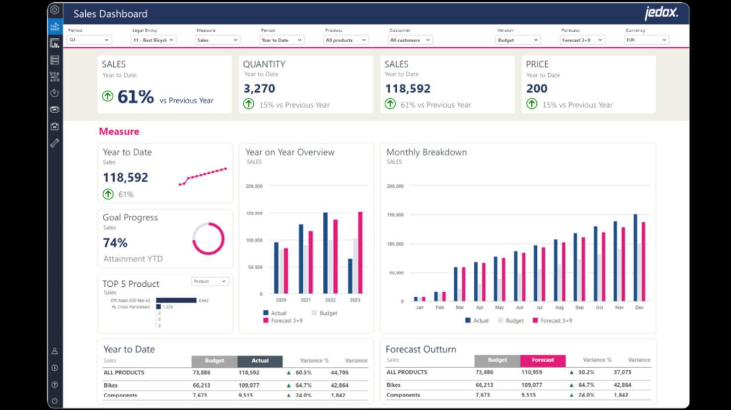Click the green up arrow beside 61% Sales
The width and height of the screenshot is (731, 410).
[x=108, y=96]
